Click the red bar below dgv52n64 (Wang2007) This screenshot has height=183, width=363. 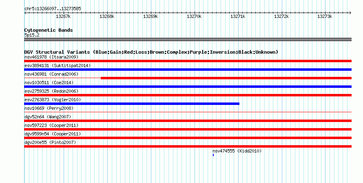pos(188,121)
